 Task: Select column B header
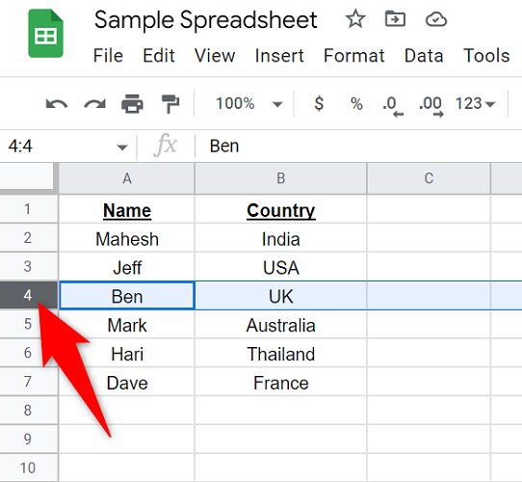click(x=280, y=178)
